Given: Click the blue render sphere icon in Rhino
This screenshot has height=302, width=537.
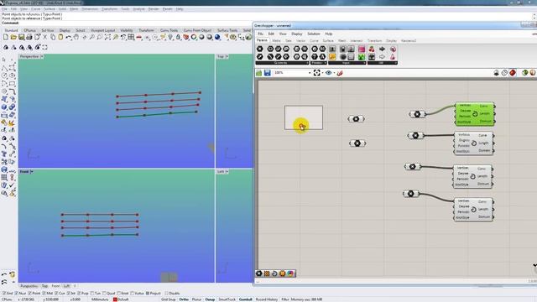Looking at the screenshot, I should (x=217, y=37).
